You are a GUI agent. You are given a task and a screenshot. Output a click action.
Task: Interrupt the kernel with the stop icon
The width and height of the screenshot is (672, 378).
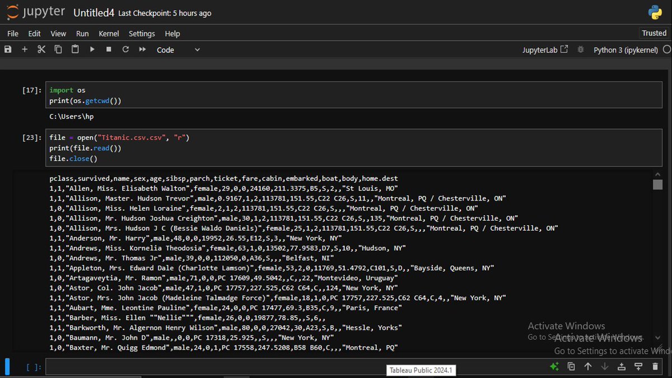(x=109, y=50)
